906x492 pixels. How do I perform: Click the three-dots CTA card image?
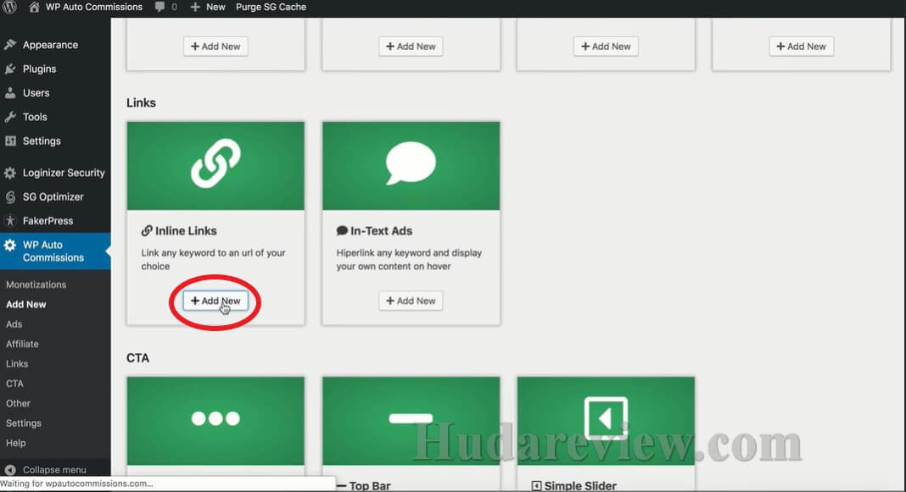tap(215, 421)
